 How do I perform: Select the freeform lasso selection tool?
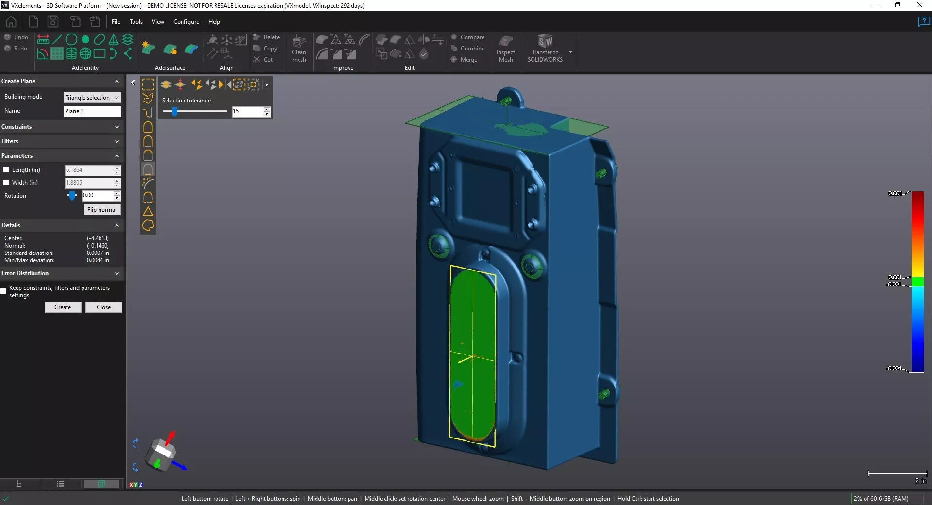pyautogui.click(x=148, y=99)
